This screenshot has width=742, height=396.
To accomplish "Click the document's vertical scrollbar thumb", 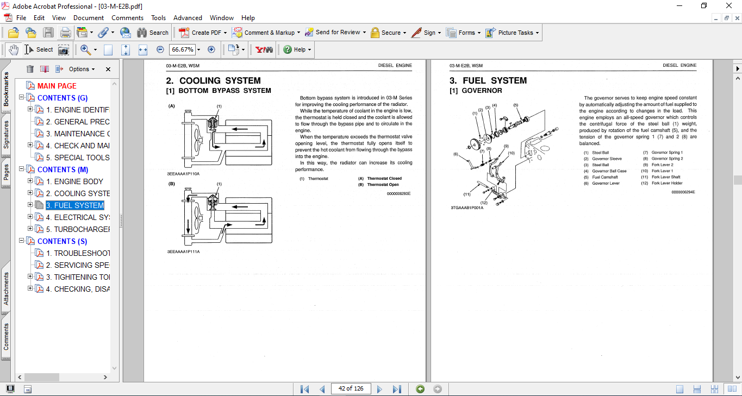I will tap(737, 180).
